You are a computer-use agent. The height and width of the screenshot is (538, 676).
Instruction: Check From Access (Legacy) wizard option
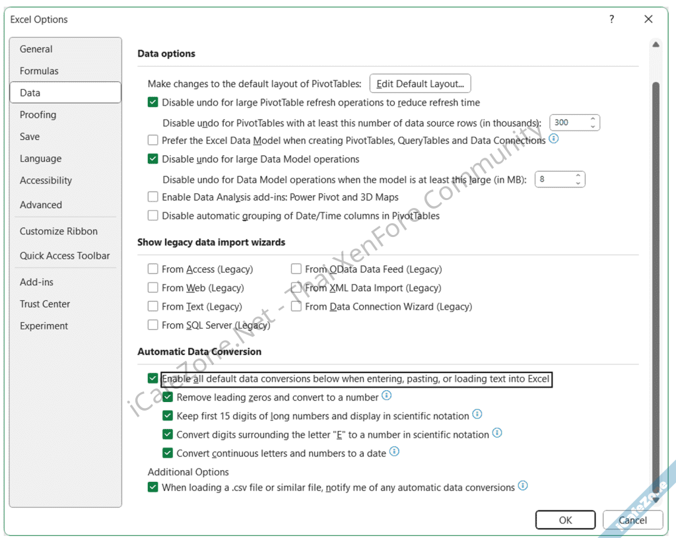point(153,269)
